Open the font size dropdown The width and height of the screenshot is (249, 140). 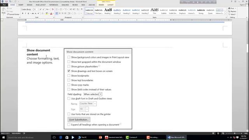coord(38,9)
